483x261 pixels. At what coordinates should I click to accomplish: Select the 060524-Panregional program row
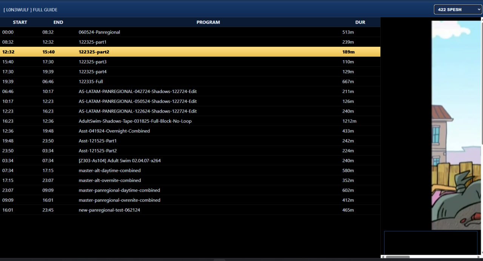pos(99,32)
